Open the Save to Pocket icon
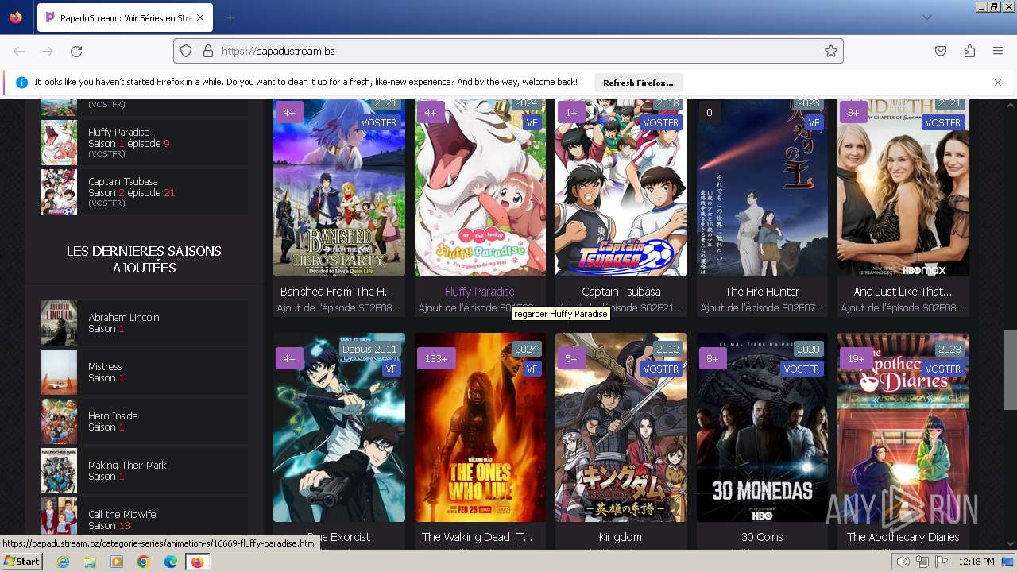This screenshot has height=572, width=1017. point(941,51)
